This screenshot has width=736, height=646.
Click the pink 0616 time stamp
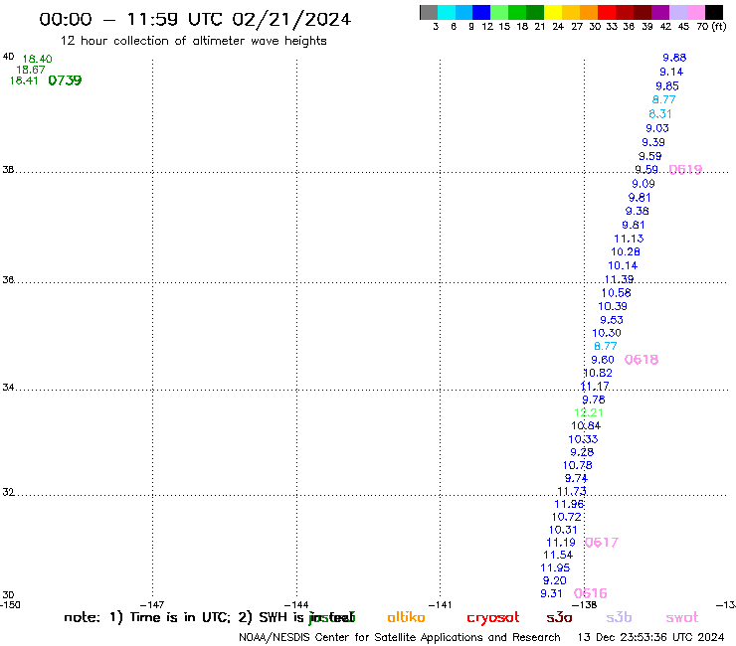(591, 593)
